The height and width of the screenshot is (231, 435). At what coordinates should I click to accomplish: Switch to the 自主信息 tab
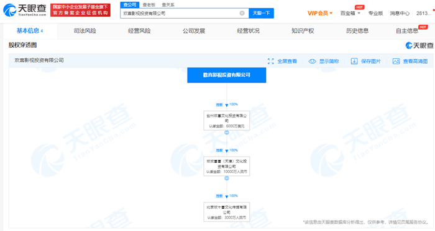tap(407, 31)
